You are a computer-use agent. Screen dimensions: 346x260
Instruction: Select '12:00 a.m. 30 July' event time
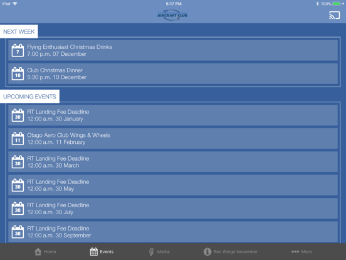point(50,212)
